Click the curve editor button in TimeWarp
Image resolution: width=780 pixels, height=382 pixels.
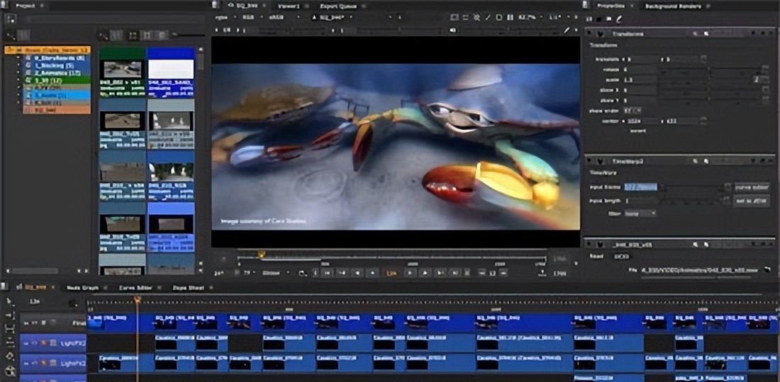(x=751, y=187)
